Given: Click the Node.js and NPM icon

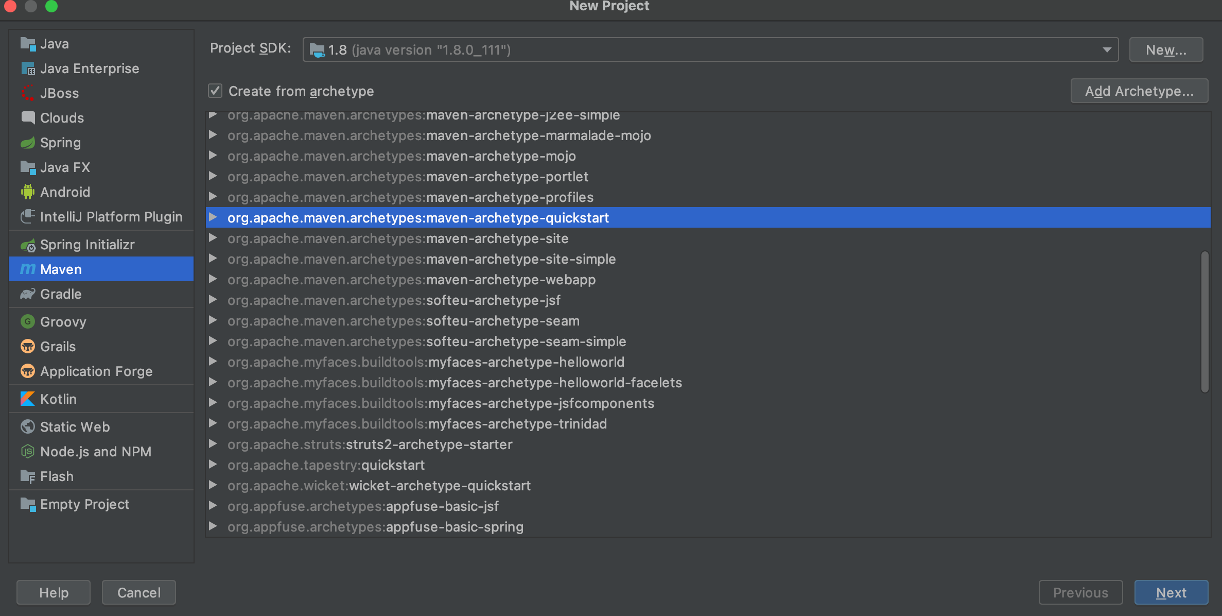Looking at the screenshot, I should tap(27, 452).
